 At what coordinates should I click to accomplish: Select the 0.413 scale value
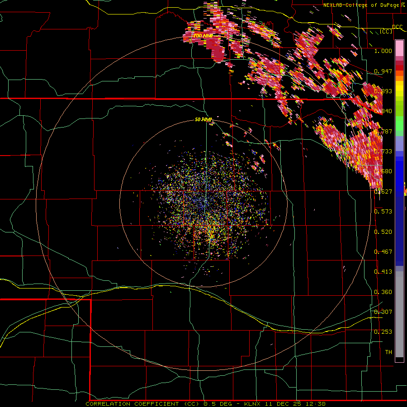click(x=383, y=271)
